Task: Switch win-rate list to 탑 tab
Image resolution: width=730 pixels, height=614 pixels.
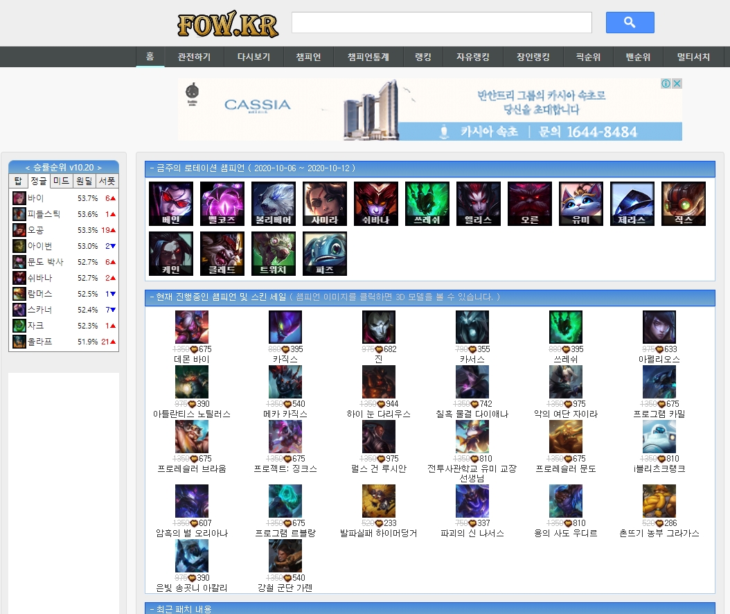Action: 18,181
